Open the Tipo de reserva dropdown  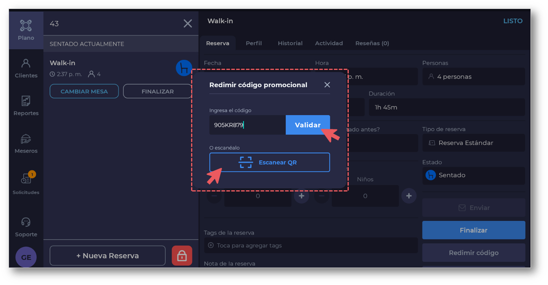pyautogui.click(x=473, y=143)
